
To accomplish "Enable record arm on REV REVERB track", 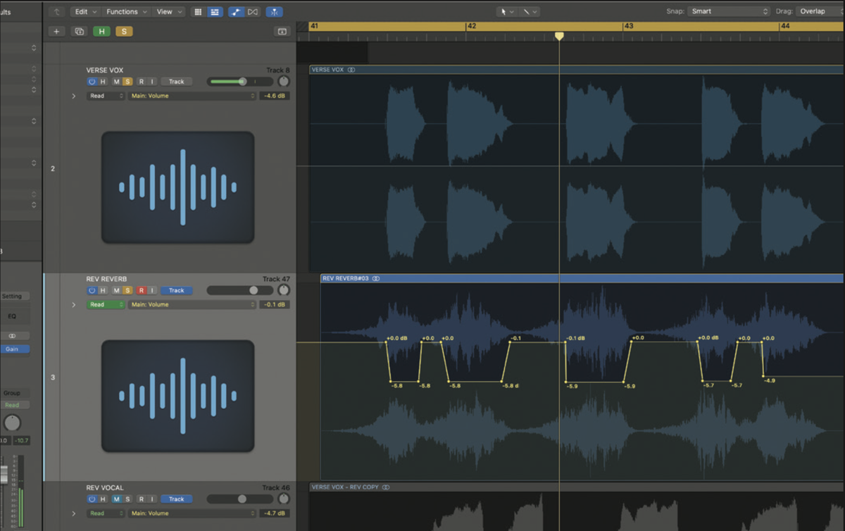I will pos(141,290).
